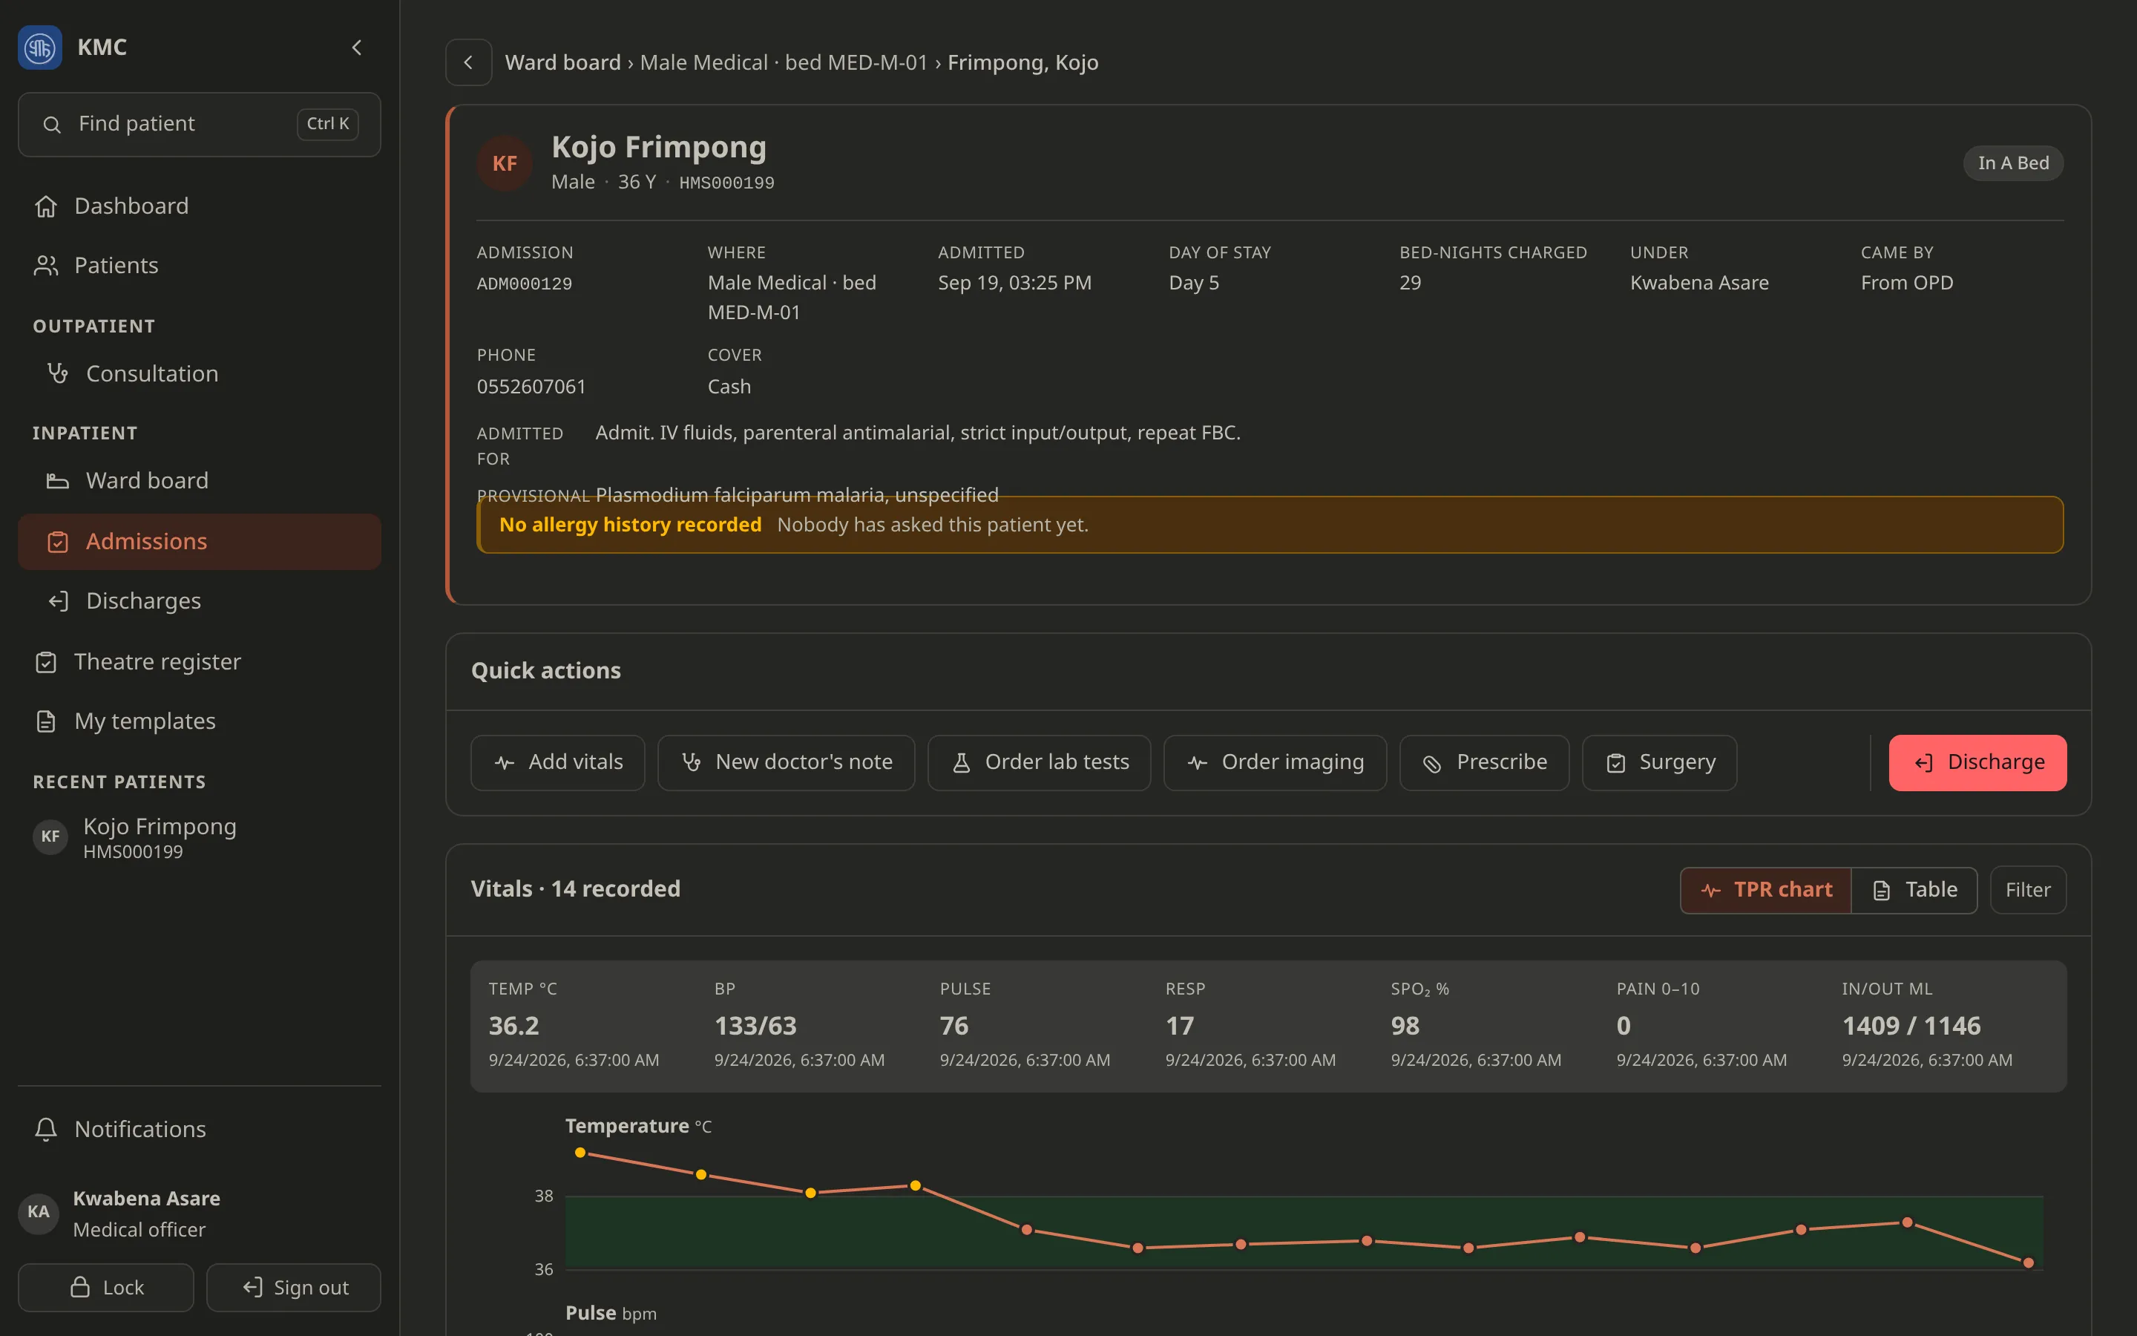Select Admissions in the sidebar
Viewport: 2137px width, 1336px height.
(200, 542)
